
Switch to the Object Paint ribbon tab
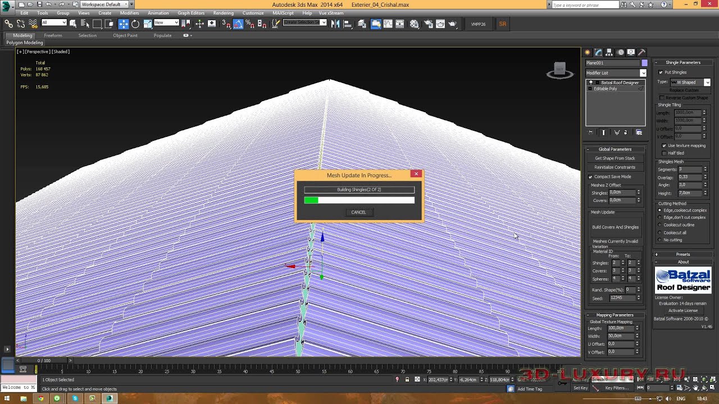pos(125,35)
